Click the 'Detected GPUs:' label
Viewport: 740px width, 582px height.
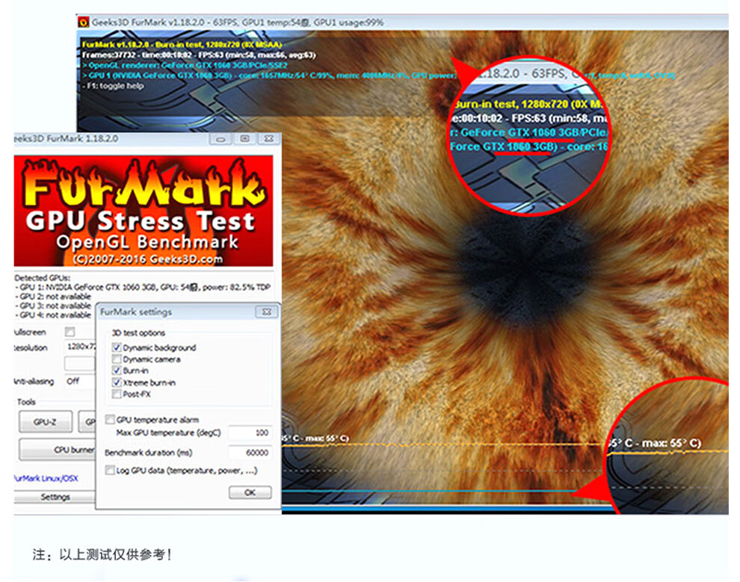click(x=43, y=278)
